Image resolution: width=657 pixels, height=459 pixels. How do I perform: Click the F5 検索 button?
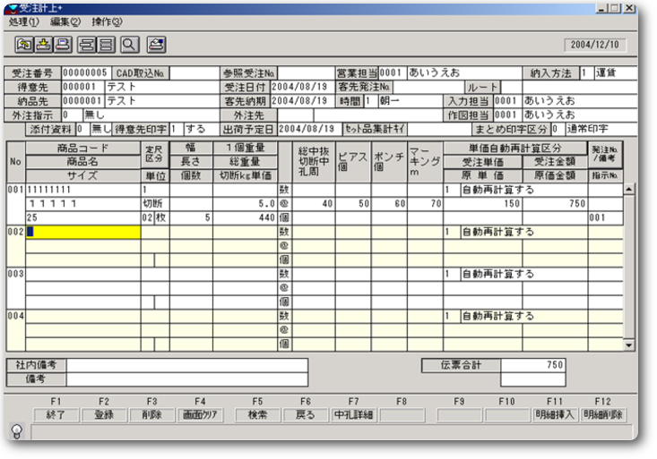257,415
